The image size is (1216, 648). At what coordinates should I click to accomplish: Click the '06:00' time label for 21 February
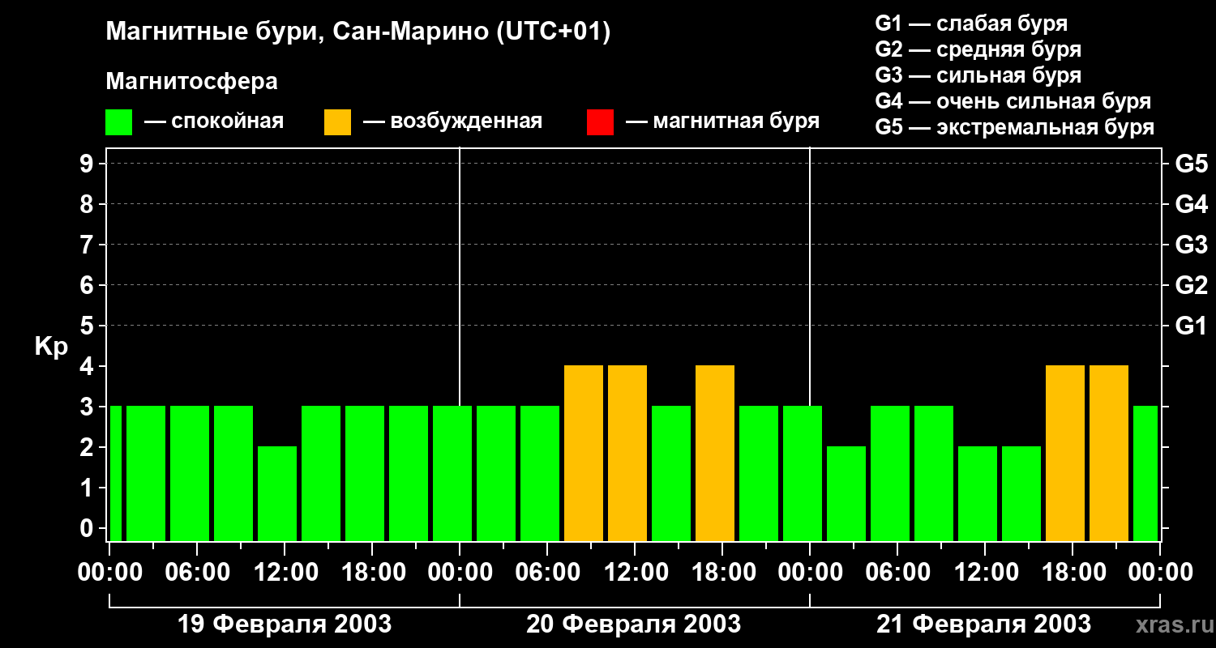[x=897, y=572]
